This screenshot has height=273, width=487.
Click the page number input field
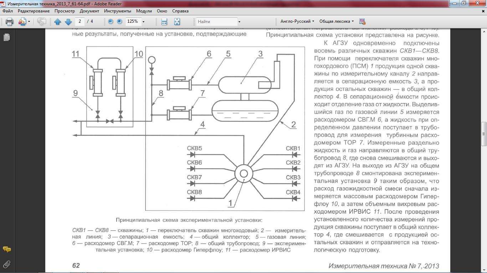[80, 21]
